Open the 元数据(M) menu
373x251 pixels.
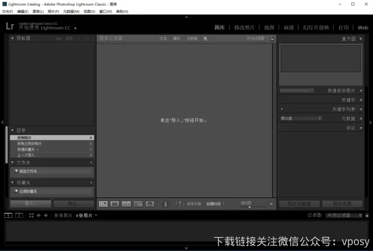pos(71,11)
